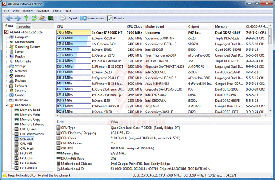Select the FPU Julia benchmark

pos(27,159)
